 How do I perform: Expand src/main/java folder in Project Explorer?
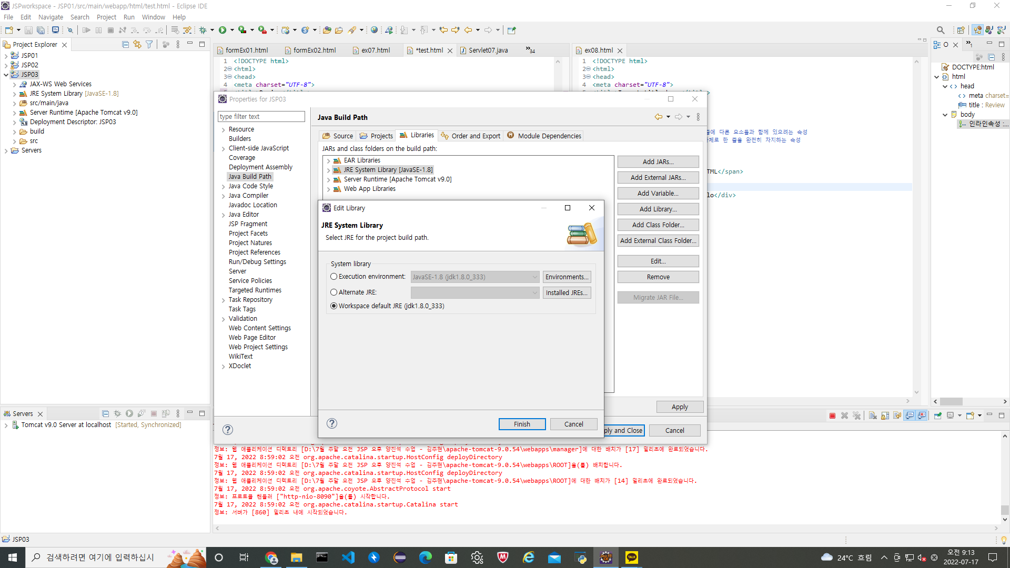[14, 103]
